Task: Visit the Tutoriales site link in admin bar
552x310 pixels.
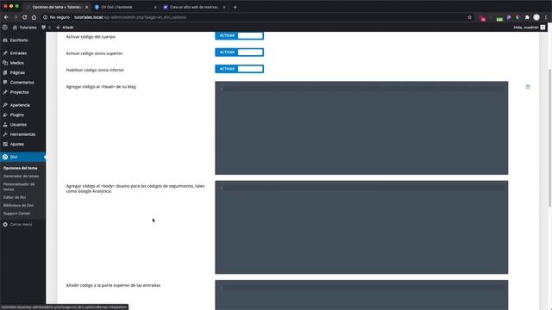Action: pyautogui.click(x=25, y=28)
